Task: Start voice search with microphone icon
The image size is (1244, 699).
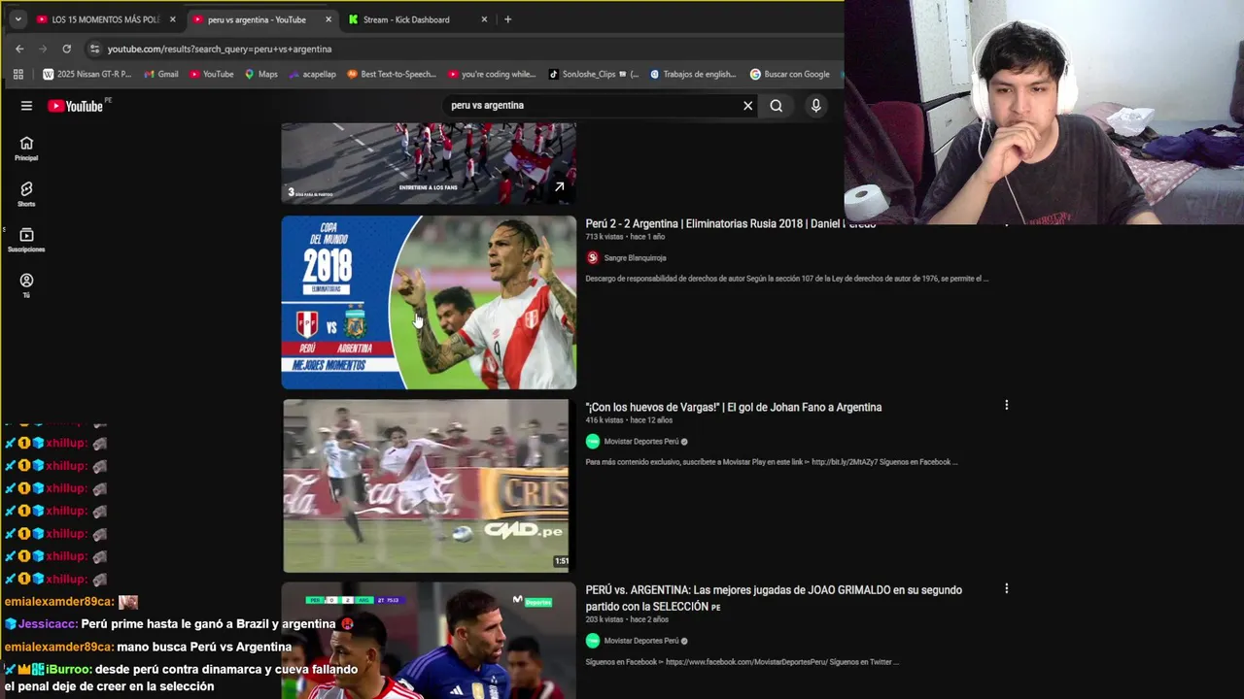Action: 815,106
